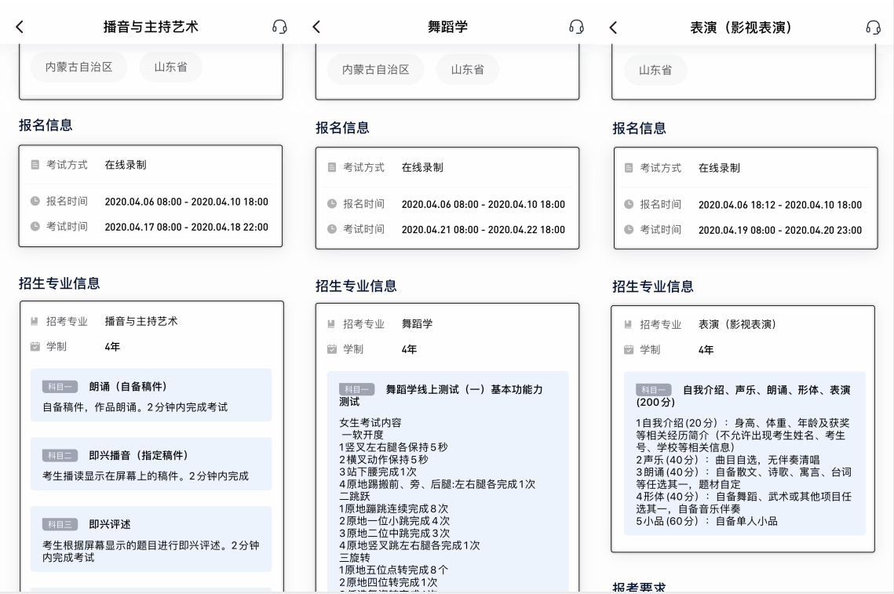Click 在线录制 value on 舞蹈学 page
Screen dimensions: 894x594
pos(422,168)
